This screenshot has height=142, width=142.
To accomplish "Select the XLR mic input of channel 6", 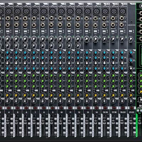I will (26, 11).
